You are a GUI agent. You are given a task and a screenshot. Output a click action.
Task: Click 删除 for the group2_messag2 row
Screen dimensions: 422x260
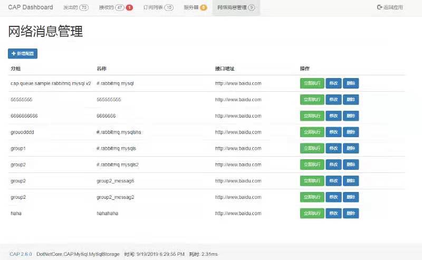(351, 197)
